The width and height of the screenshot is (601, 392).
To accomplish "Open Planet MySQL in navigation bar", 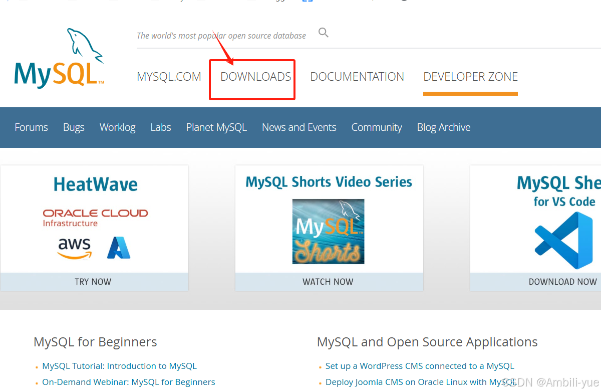I will pyautogui.click(x=216, y=127).
